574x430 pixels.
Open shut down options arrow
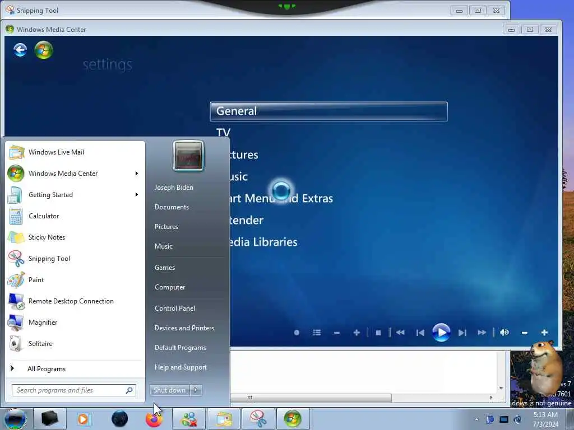click(196, 390)
